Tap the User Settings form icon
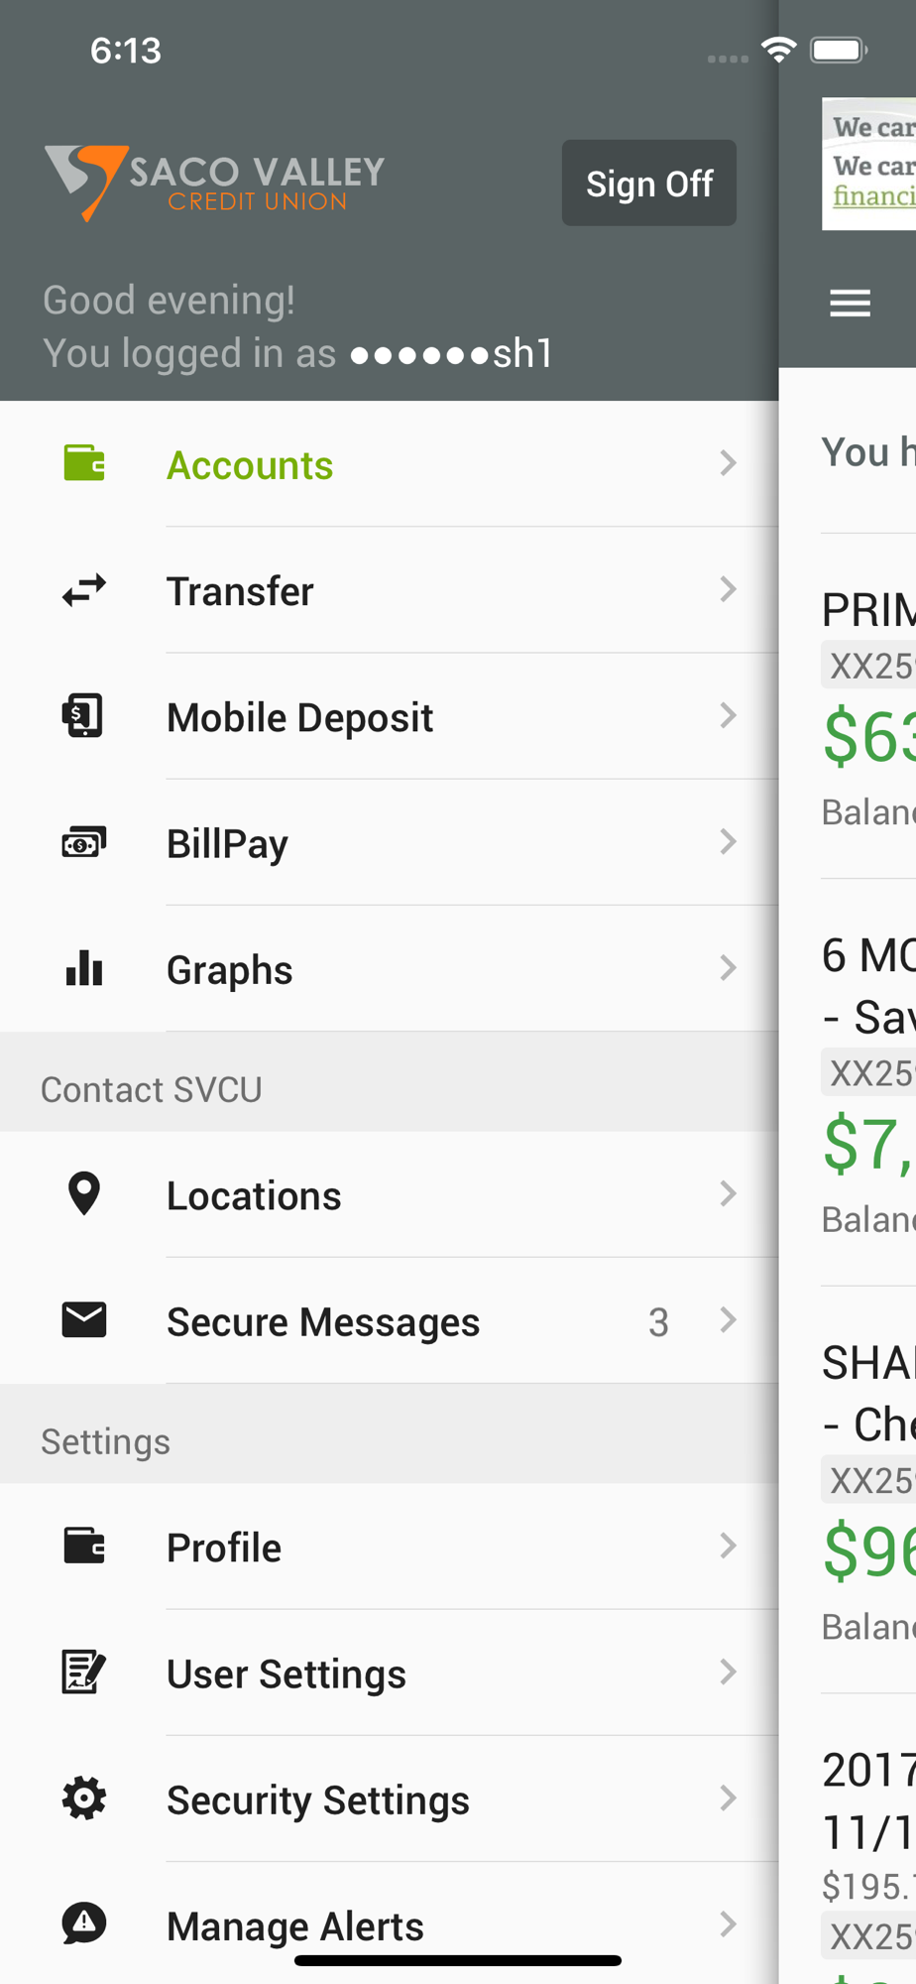The image size is (916, 1984). click(x=84, y=1672)
